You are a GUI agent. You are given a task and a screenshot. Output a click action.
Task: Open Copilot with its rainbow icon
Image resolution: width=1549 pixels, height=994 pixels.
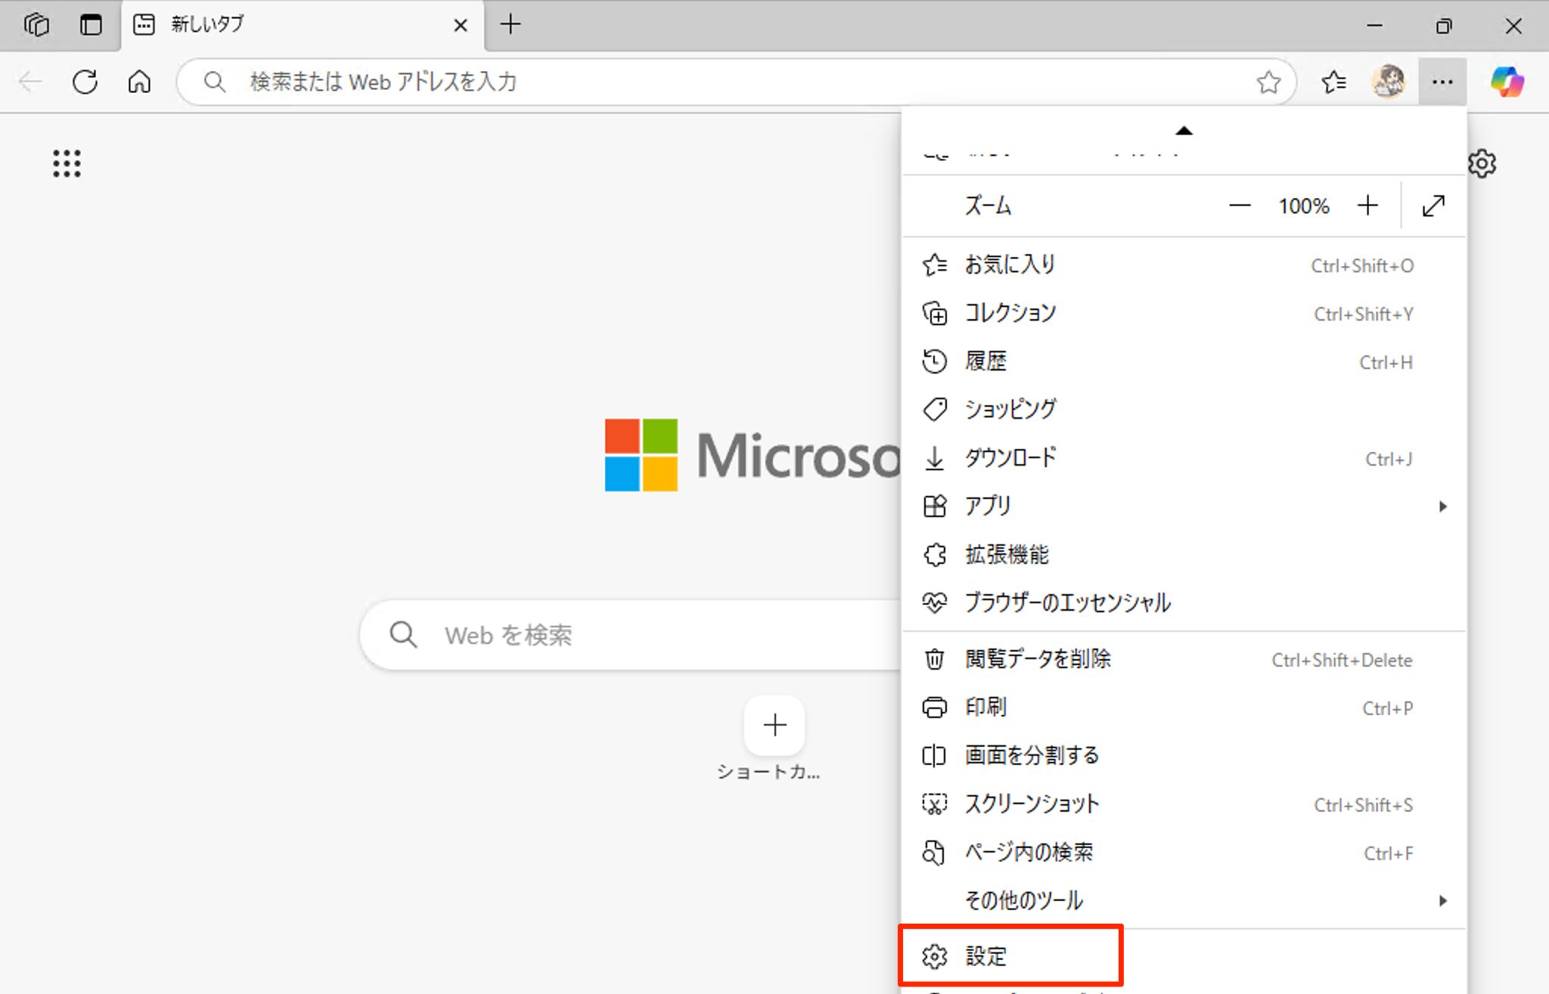(1512, 82)
